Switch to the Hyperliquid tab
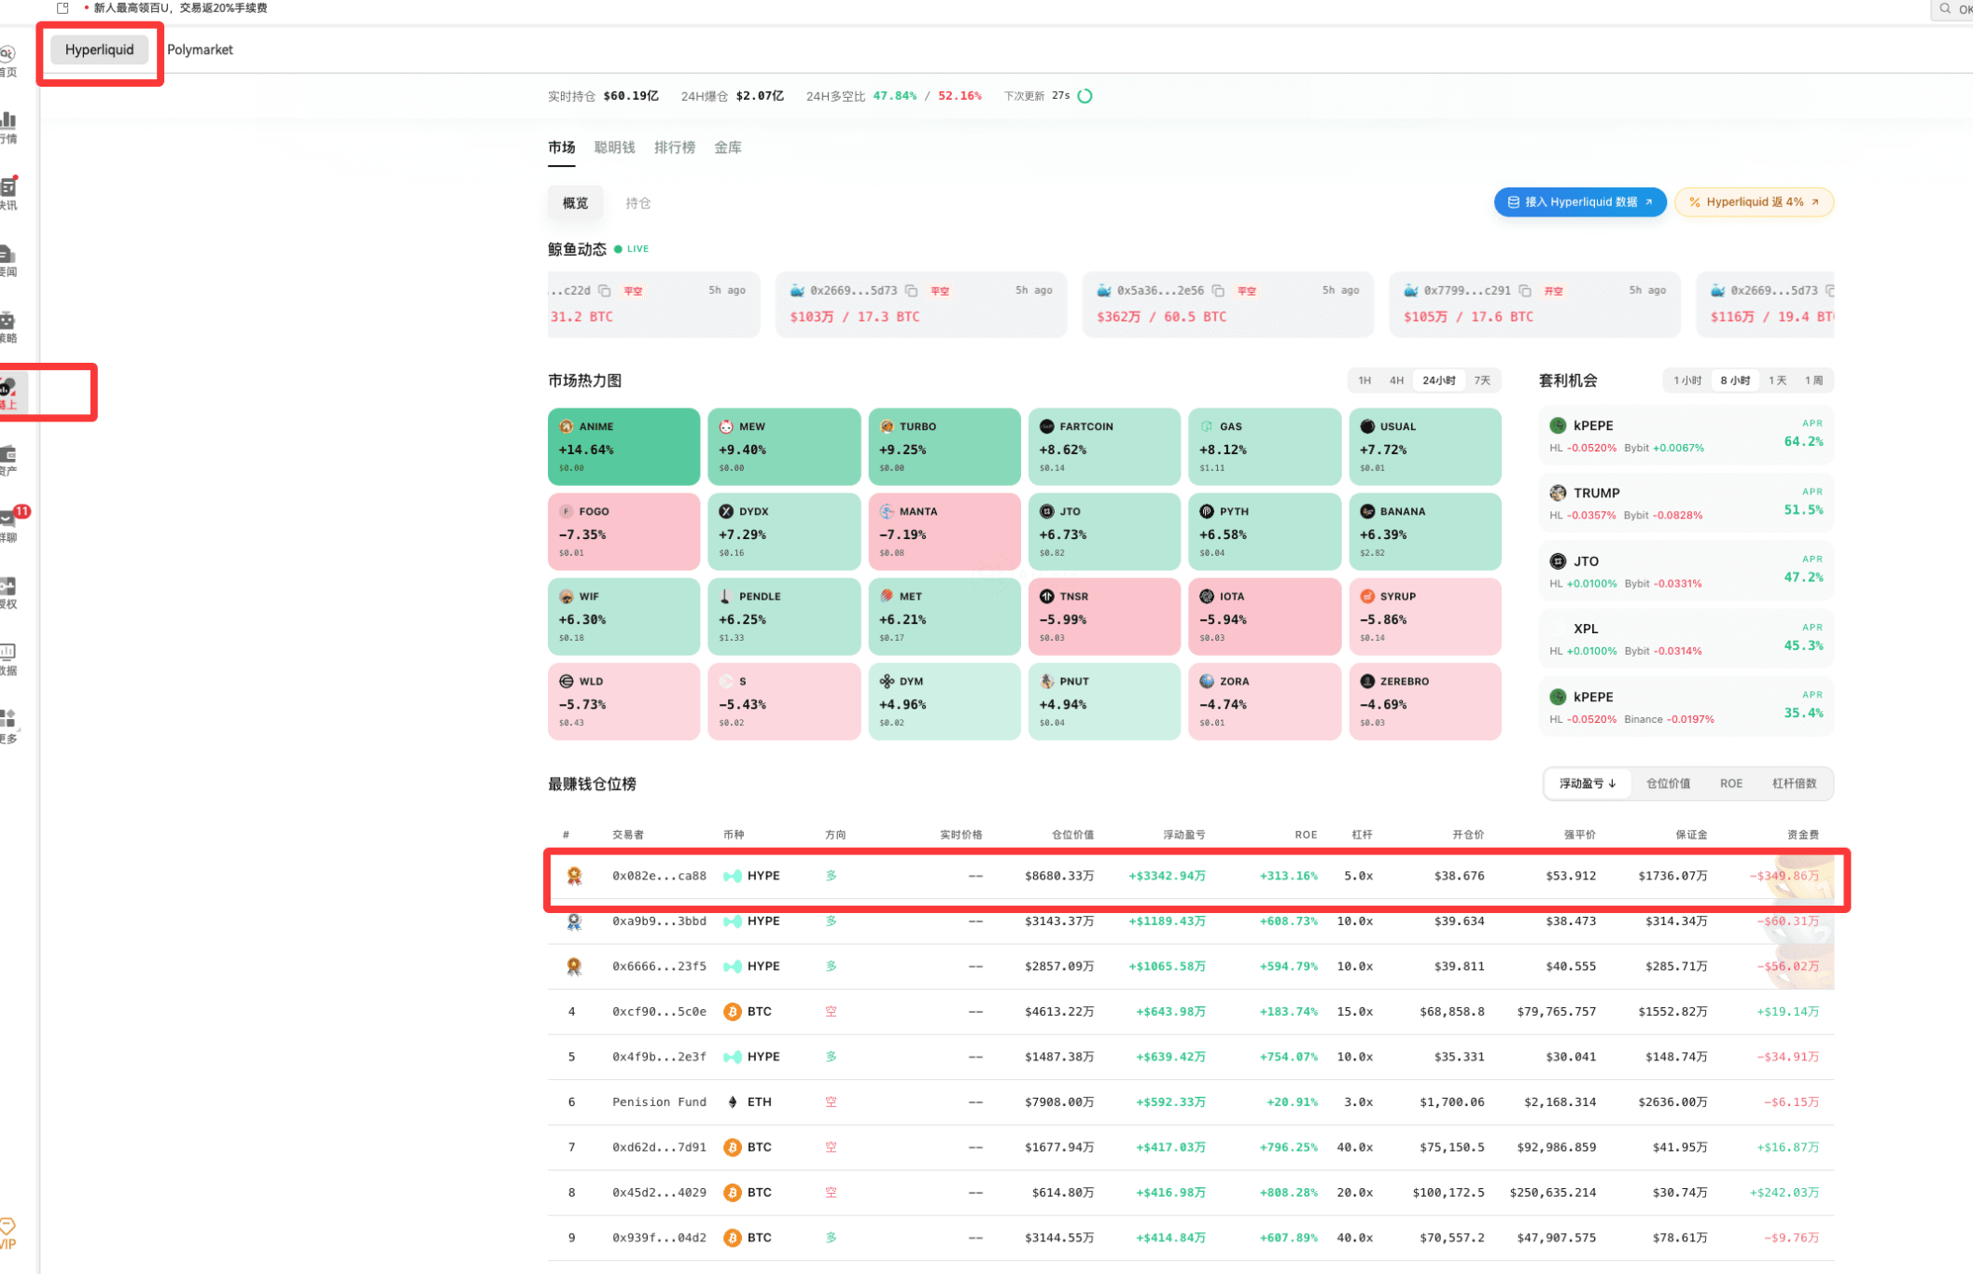The width and height of the screenshot is (1973, 1274). (100, 49)
